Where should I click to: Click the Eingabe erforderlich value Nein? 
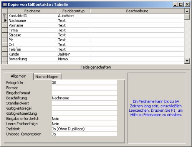coord(84,119)
